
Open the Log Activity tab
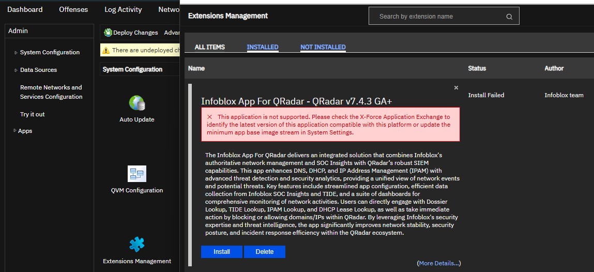click(x=123, y=9)
